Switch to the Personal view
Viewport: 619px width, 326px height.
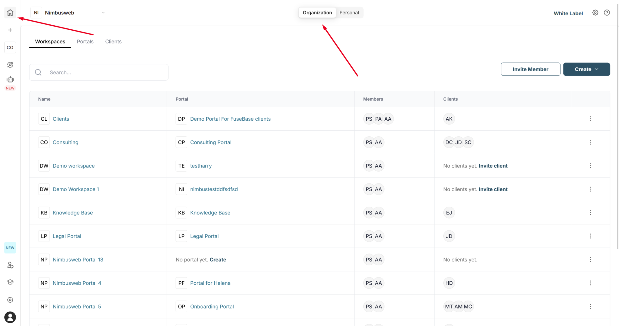349,13
